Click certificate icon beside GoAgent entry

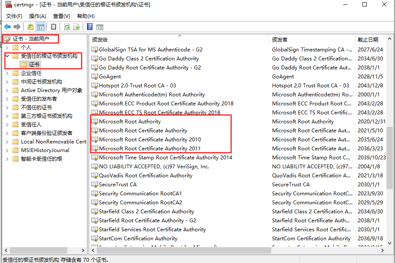[95, 77]
